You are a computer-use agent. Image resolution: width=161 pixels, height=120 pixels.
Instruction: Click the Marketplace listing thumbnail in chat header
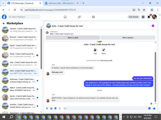pos(47,32)
